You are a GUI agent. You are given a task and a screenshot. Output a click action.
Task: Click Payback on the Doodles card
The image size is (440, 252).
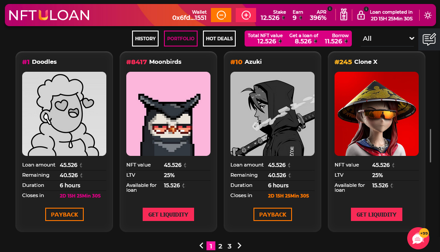(65, 214)
